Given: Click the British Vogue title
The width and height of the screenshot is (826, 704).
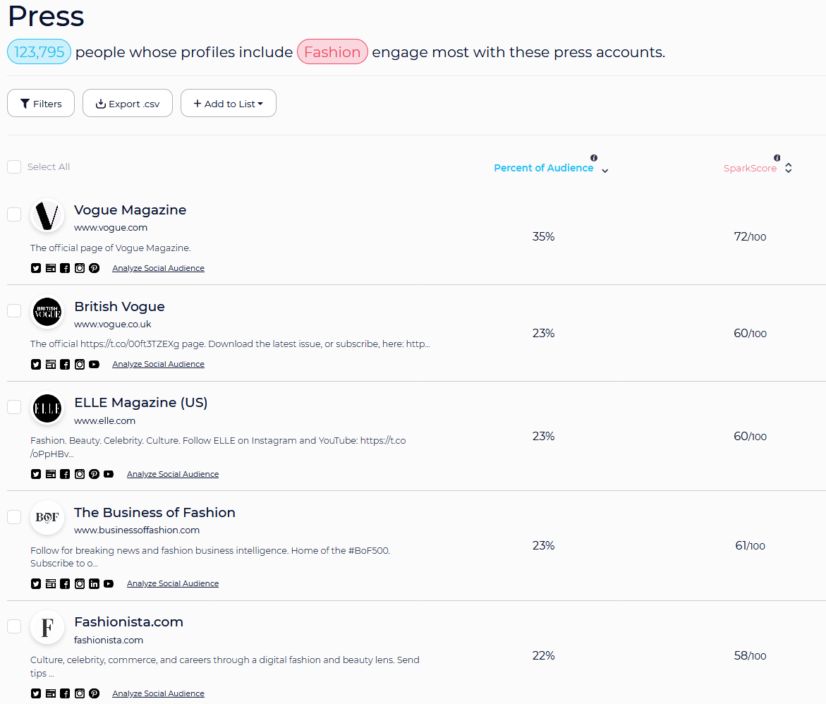Looking at the screenshot, I should tap(120, 306).
